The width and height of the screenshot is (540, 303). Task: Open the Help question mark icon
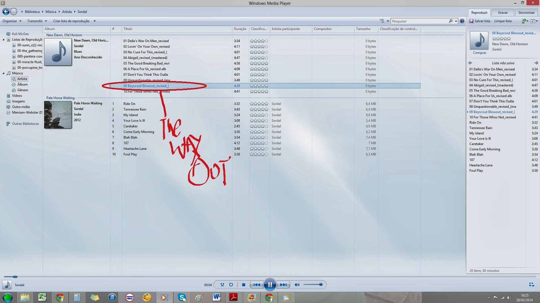click(462, 21)
